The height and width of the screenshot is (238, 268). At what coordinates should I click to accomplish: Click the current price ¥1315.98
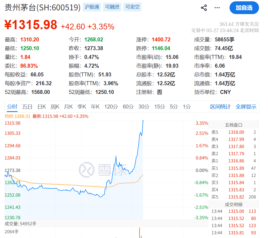pyautogui.click(x=31, y=25)
